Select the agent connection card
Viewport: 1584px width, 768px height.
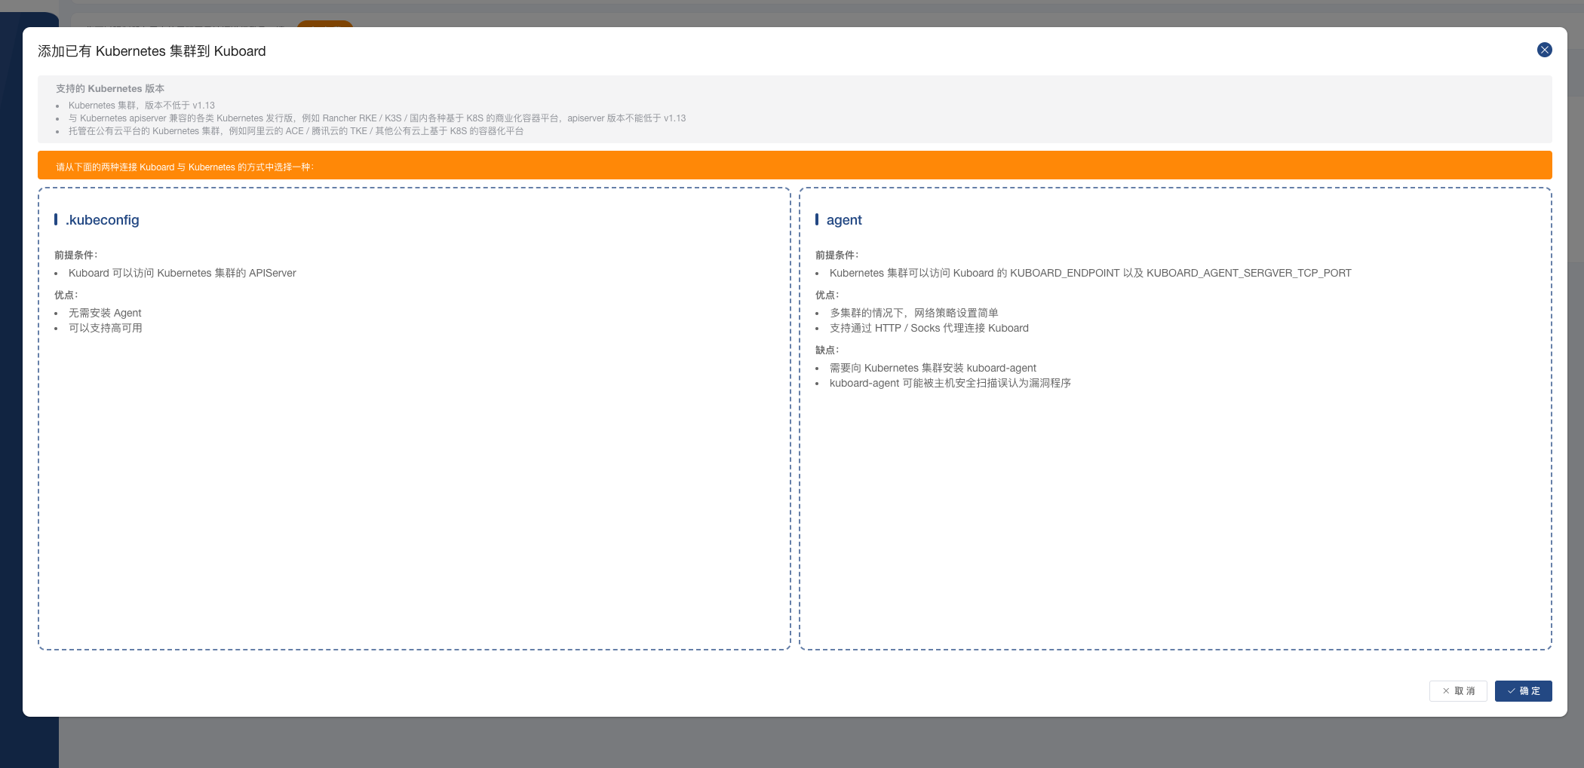pos(1175,418)
